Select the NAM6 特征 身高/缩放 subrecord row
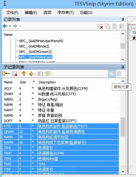Image resolution: width=136 pixels, height=177 pixels. click(60, 105)
